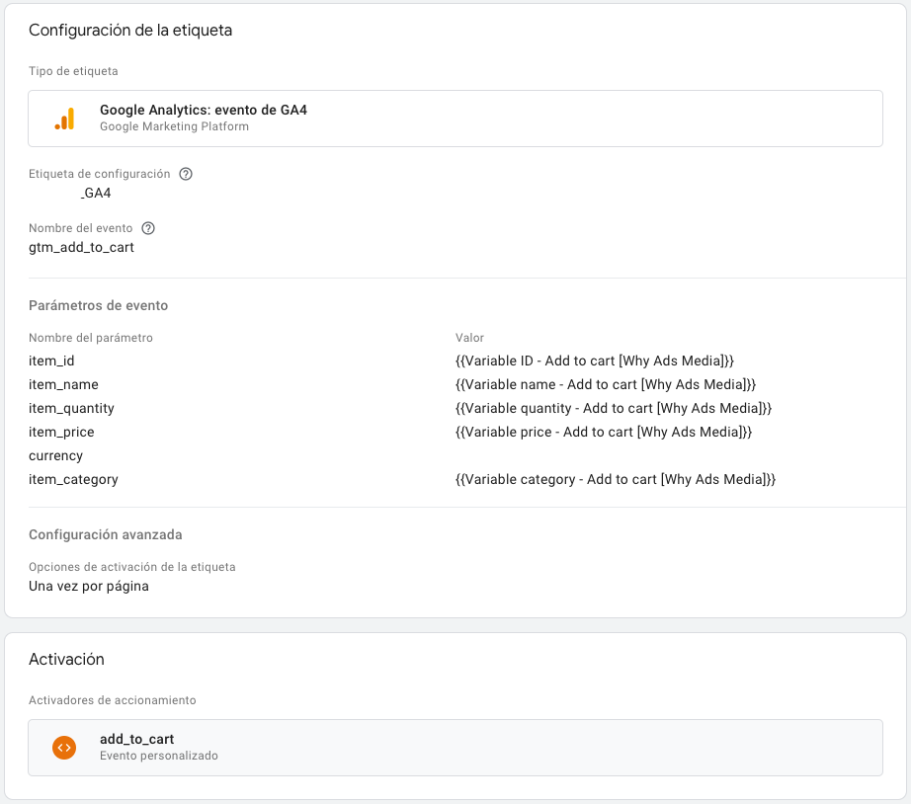This screenshot has height=804, width=911.
Task: Click the item_category parameter name
Action: [x=73, y=479]
